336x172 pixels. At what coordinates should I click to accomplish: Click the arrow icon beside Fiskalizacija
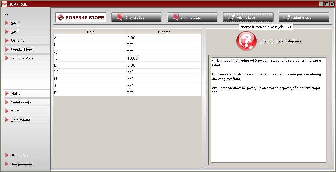coord(7,120)
